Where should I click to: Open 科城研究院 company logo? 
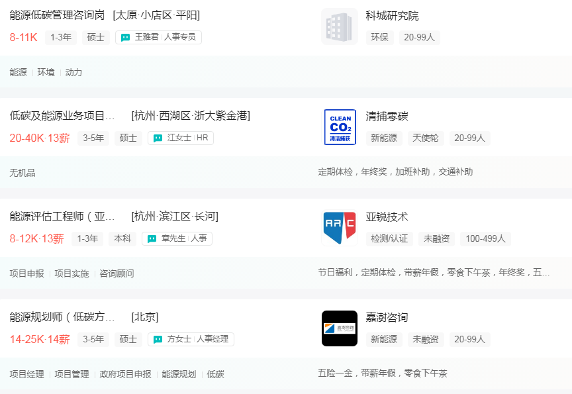(x=339, y=26)
